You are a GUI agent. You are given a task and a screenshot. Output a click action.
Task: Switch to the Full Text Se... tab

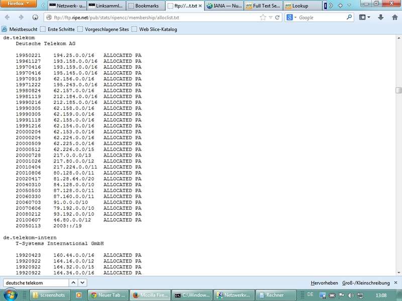pyautogui.click(x=263, y=6)
